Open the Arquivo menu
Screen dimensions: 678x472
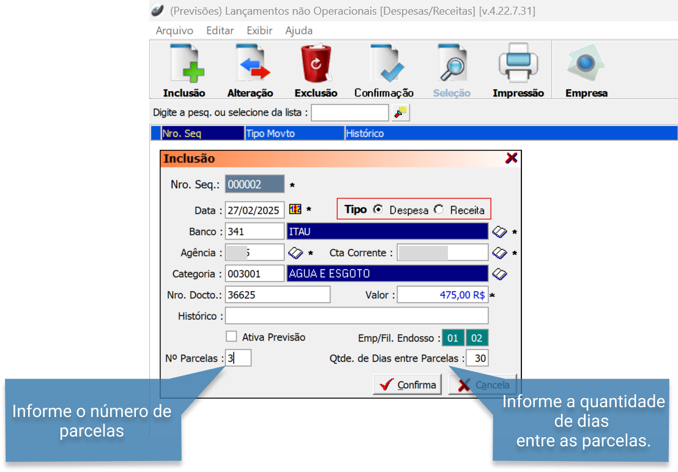(174, 31)
